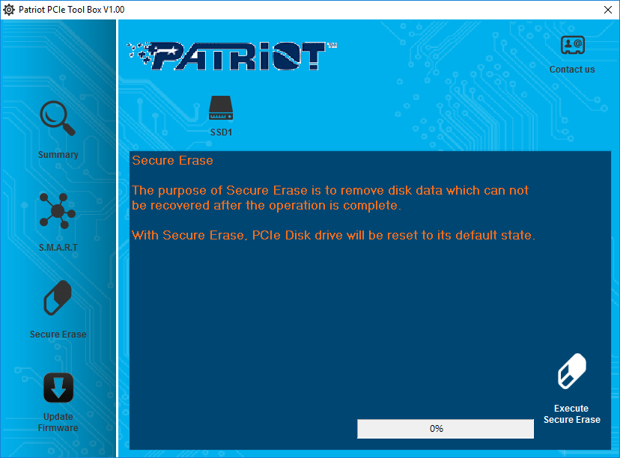The width and height of the screenshot is (620, 458).
Task: Click the SSD1 label
Action: tap(221, 132)
